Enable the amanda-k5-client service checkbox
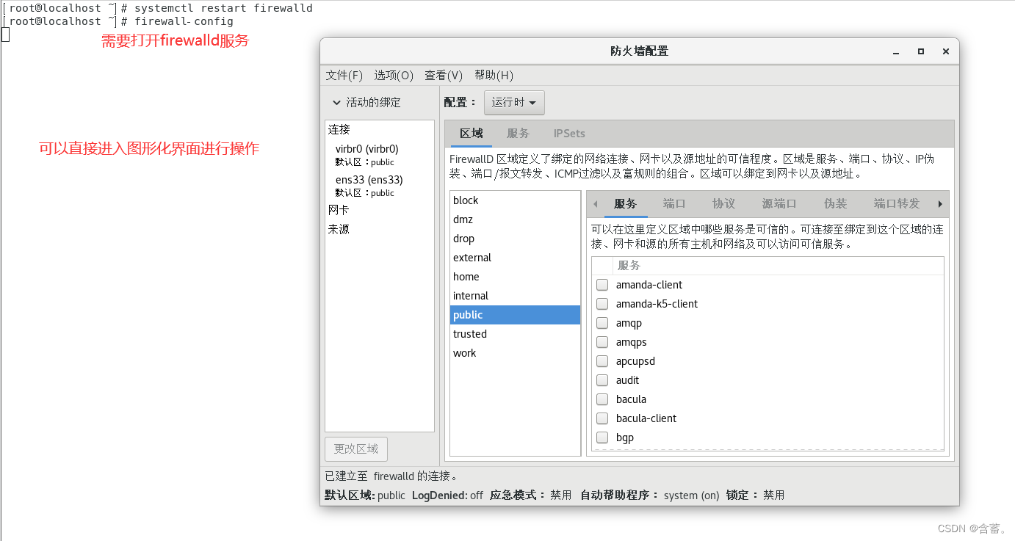Viewport: 1015px width, 541px height. pyautogui.click(x=602, y=304)
